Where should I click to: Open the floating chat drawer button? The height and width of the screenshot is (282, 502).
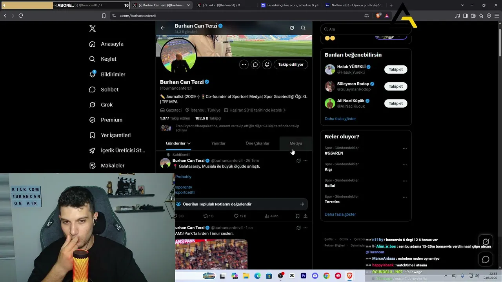point(486,259)
